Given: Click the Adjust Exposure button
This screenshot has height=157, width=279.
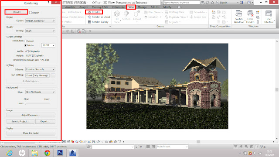Looking at the screenshot, I should 31,115.
